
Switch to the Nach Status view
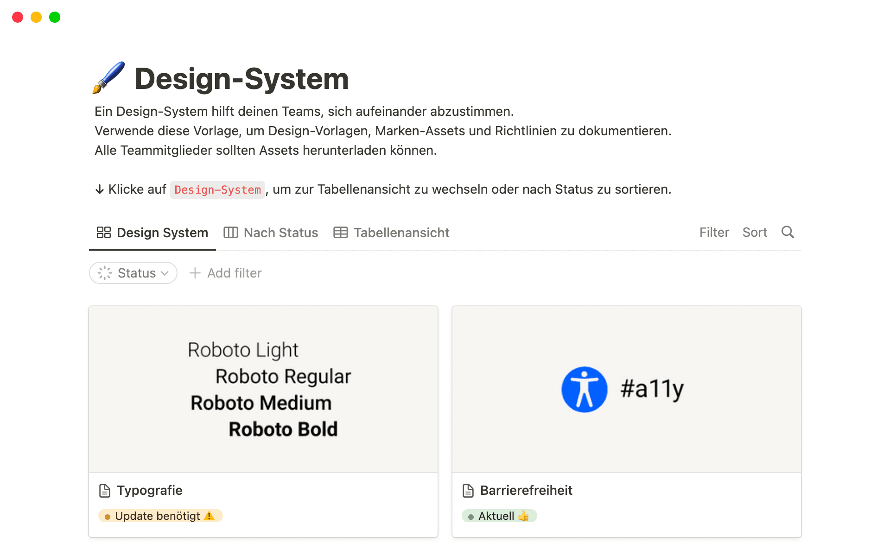281,233
